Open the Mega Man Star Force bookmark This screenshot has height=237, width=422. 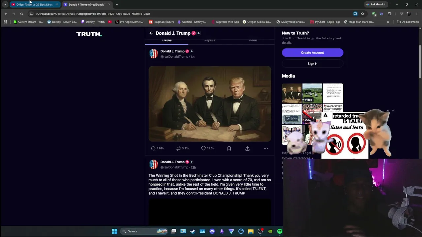[359, 22]
